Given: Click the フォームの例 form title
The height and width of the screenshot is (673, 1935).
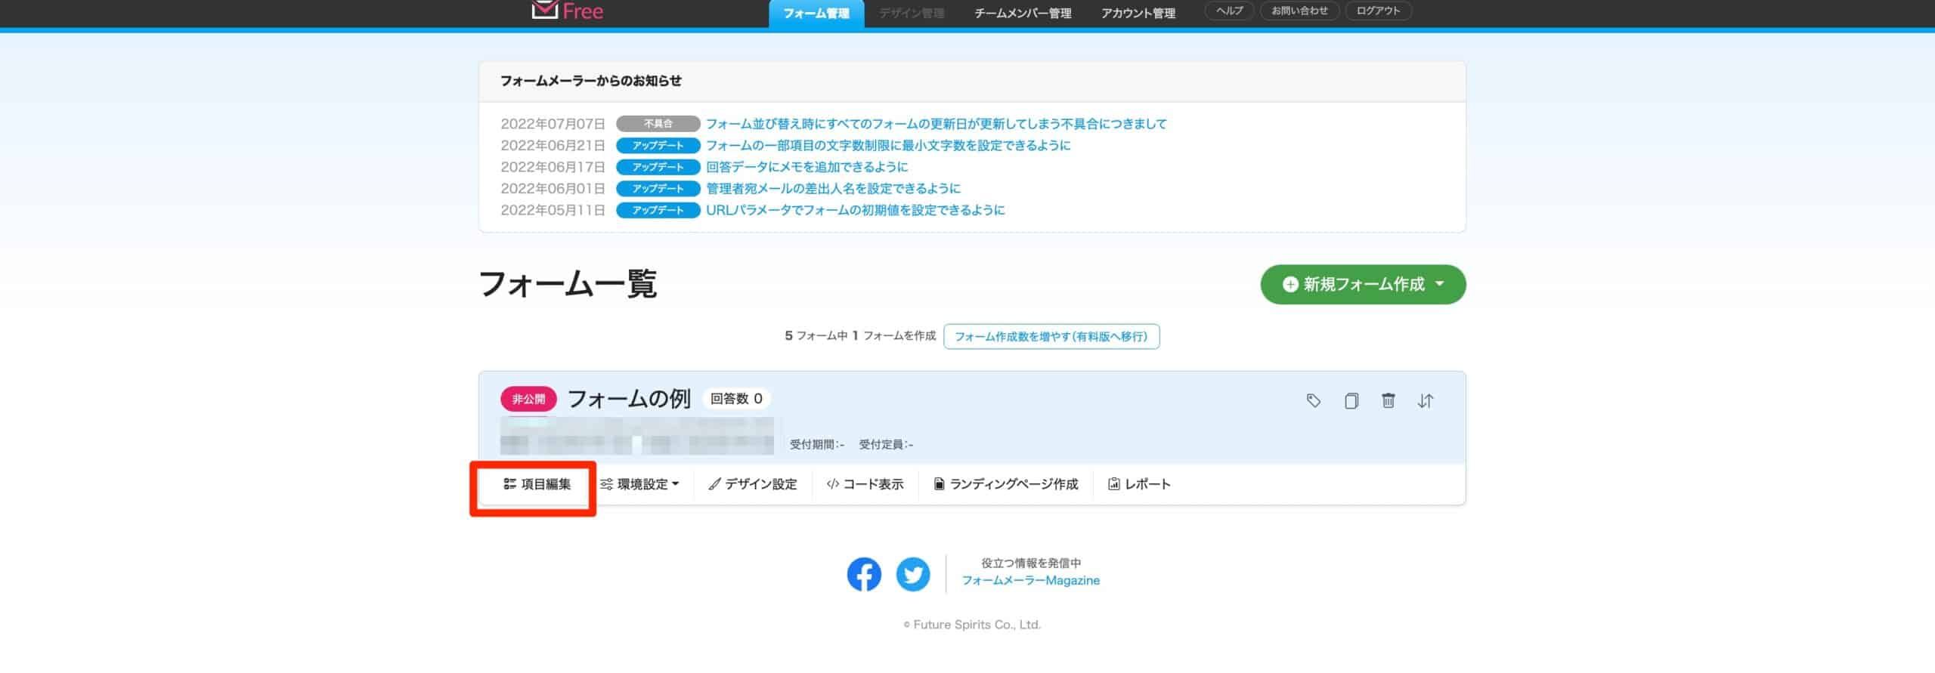Looking at the screenshot, I should pyautogui.click(x=629, y=399).
